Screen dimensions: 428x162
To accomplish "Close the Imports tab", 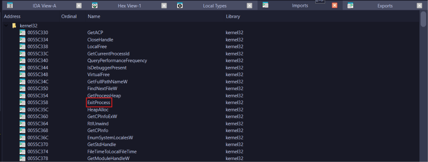I will 335,5.
